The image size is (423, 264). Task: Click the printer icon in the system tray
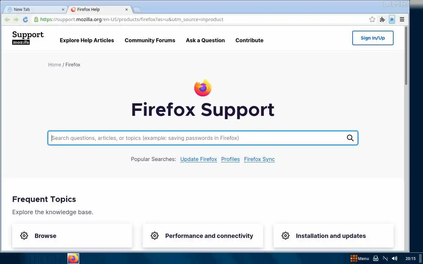click(x=375, y=258)
